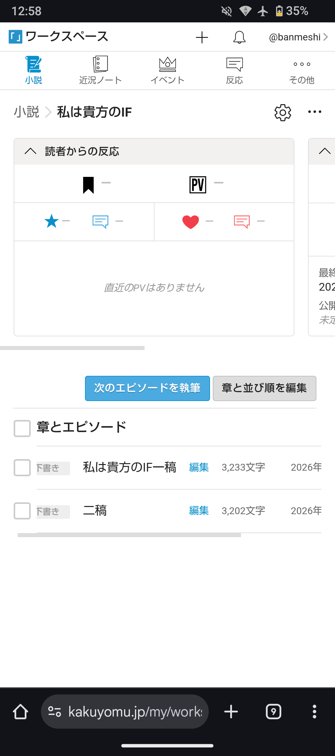335x756 pixels.
Task: Open browser new tab plus icon
Action: pyautogui.click(x=231, y=712)
